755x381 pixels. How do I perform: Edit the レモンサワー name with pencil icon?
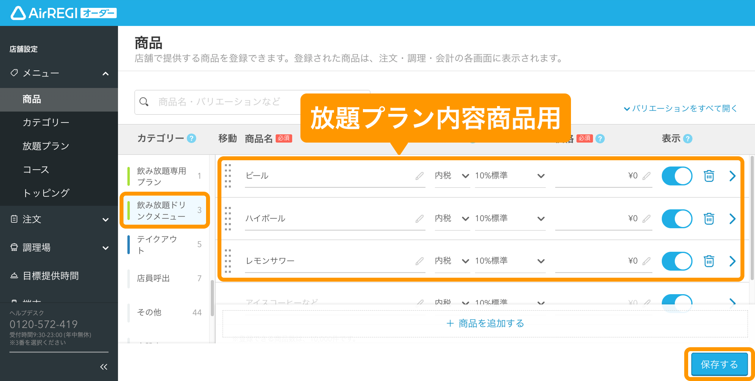coord(420,261)
